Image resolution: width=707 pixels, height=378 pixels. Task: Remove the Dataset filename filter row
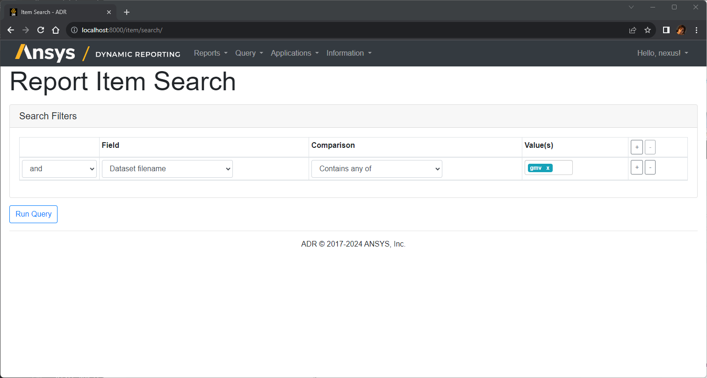point(650,167)
